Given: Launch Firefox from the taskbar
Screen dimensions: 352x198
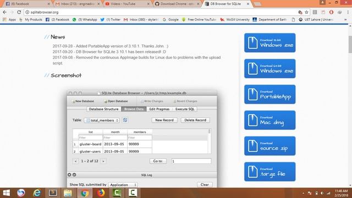Looking at the screenshot, I should 101,193.
